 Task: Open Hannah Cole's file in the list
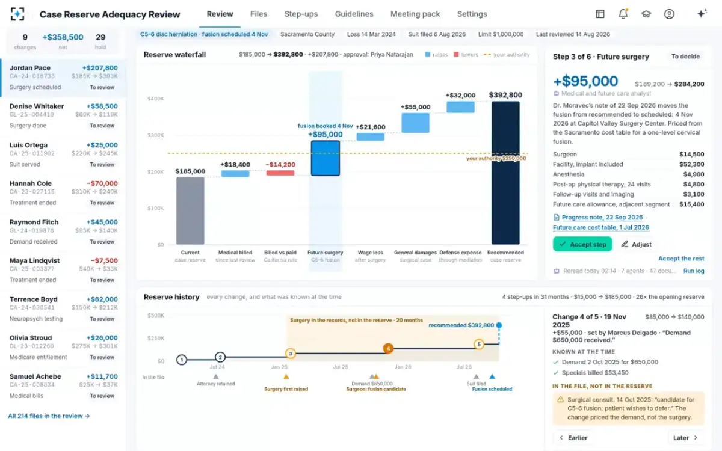[63, 193]
